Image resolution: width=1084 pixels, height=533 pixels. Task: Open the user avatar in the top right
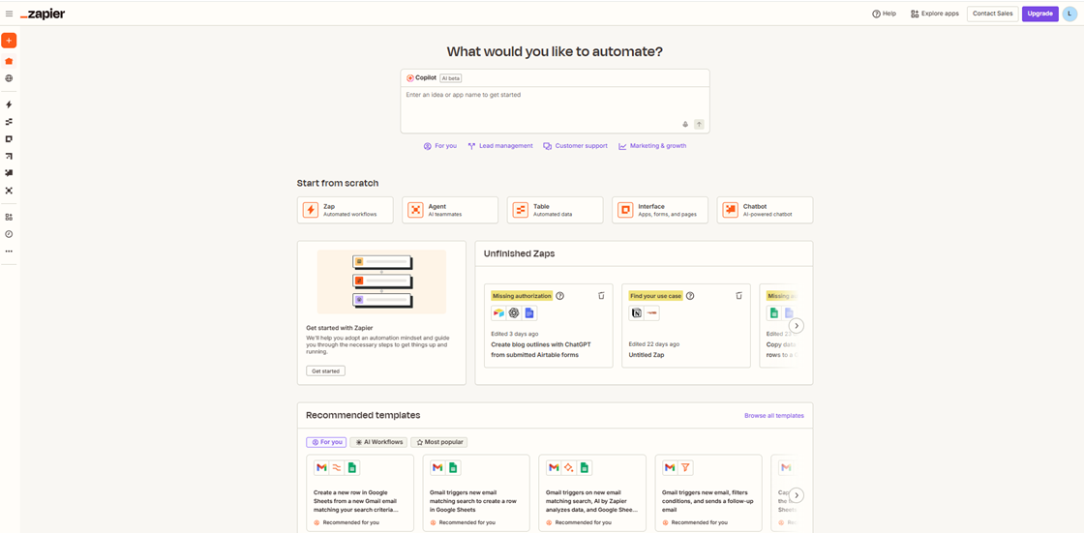[x=1070, y=14]
